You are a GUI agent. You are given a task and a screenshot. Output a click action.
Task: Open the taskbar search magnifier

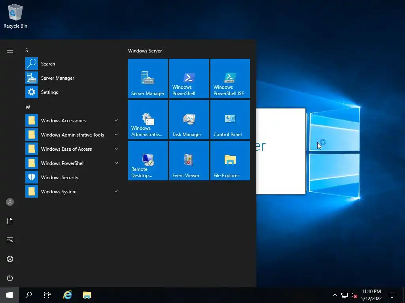tap(28, 295)
